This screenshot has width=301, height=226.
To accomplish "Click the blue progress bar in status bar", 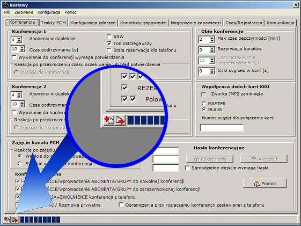I will pos(40,220).
